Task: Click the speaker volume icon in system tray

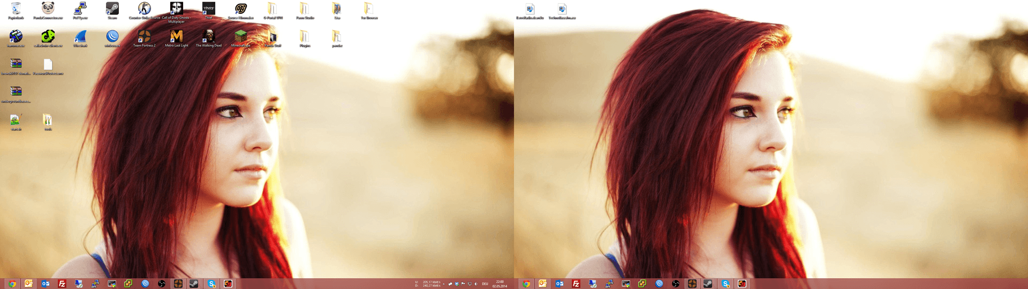Action: (476, 284)
